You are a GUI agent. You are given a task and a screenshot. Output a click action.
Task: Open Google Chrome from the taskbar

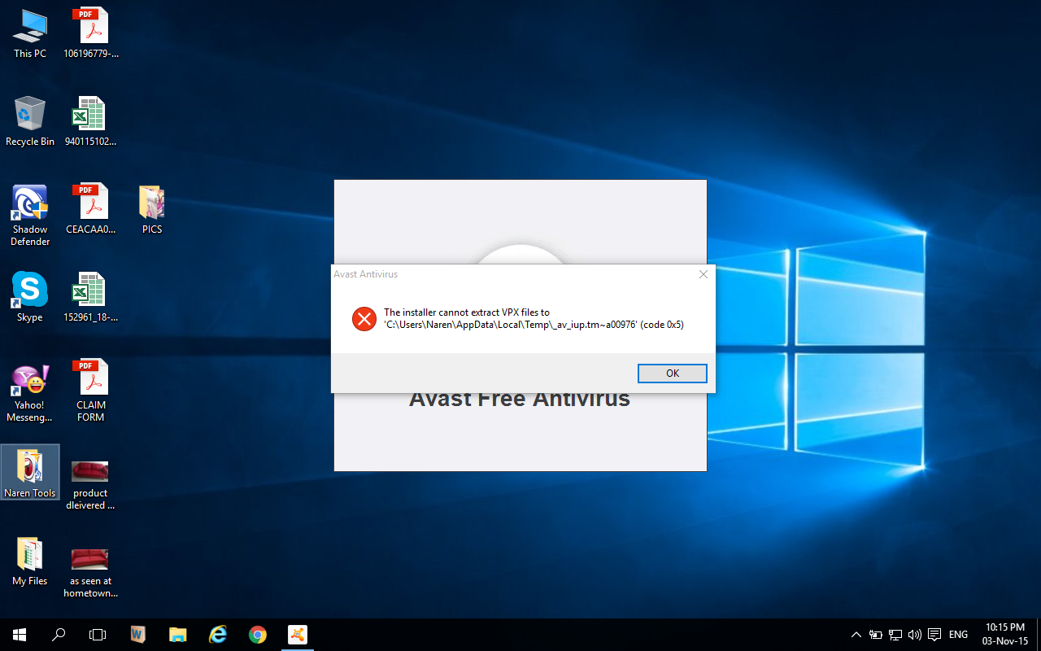click(257, 635)
